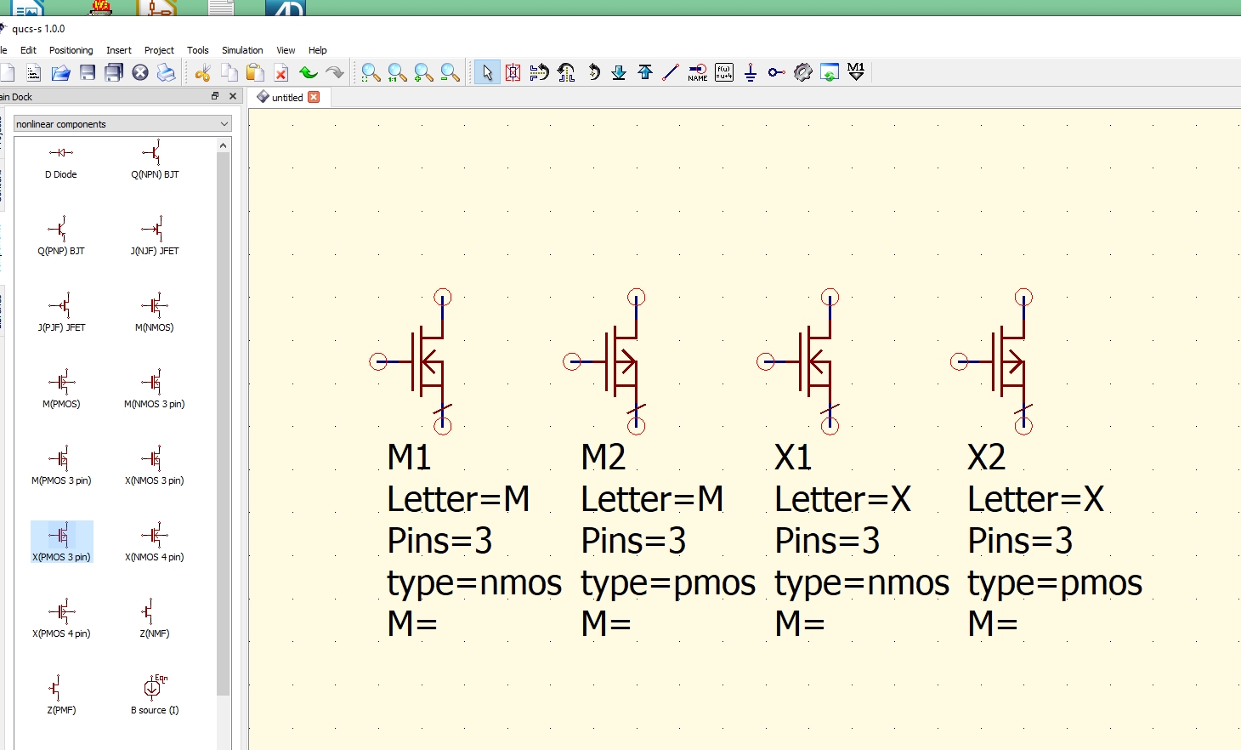Open the nonlinear components category dropdown
This screenshot has width=1241, height=750.
click(x=122, y=123)
